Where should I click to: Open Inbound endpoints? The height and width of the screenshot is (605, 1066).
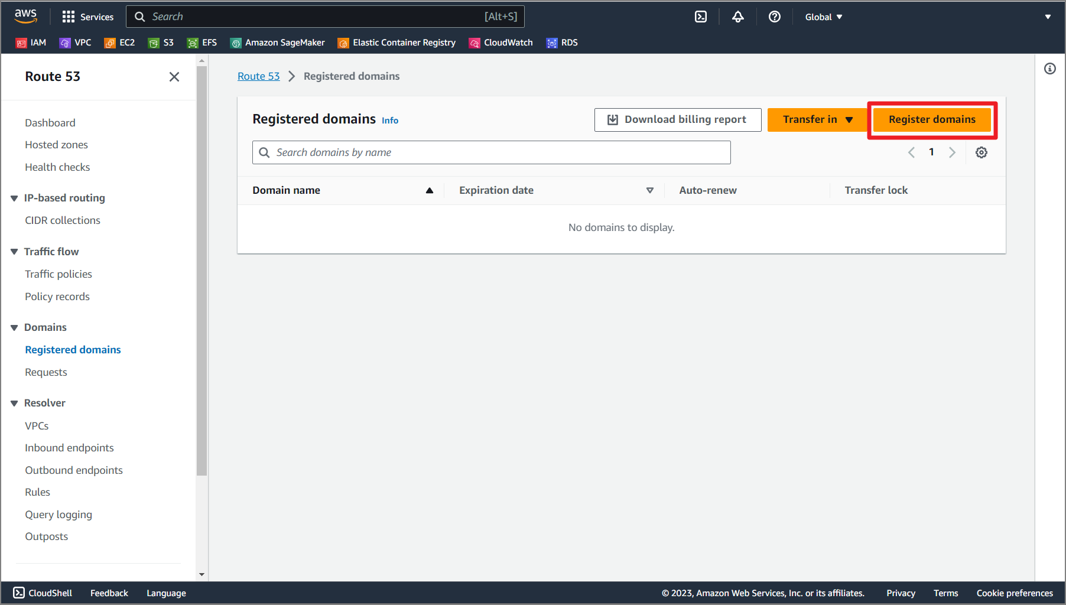(x=69, y=448)
